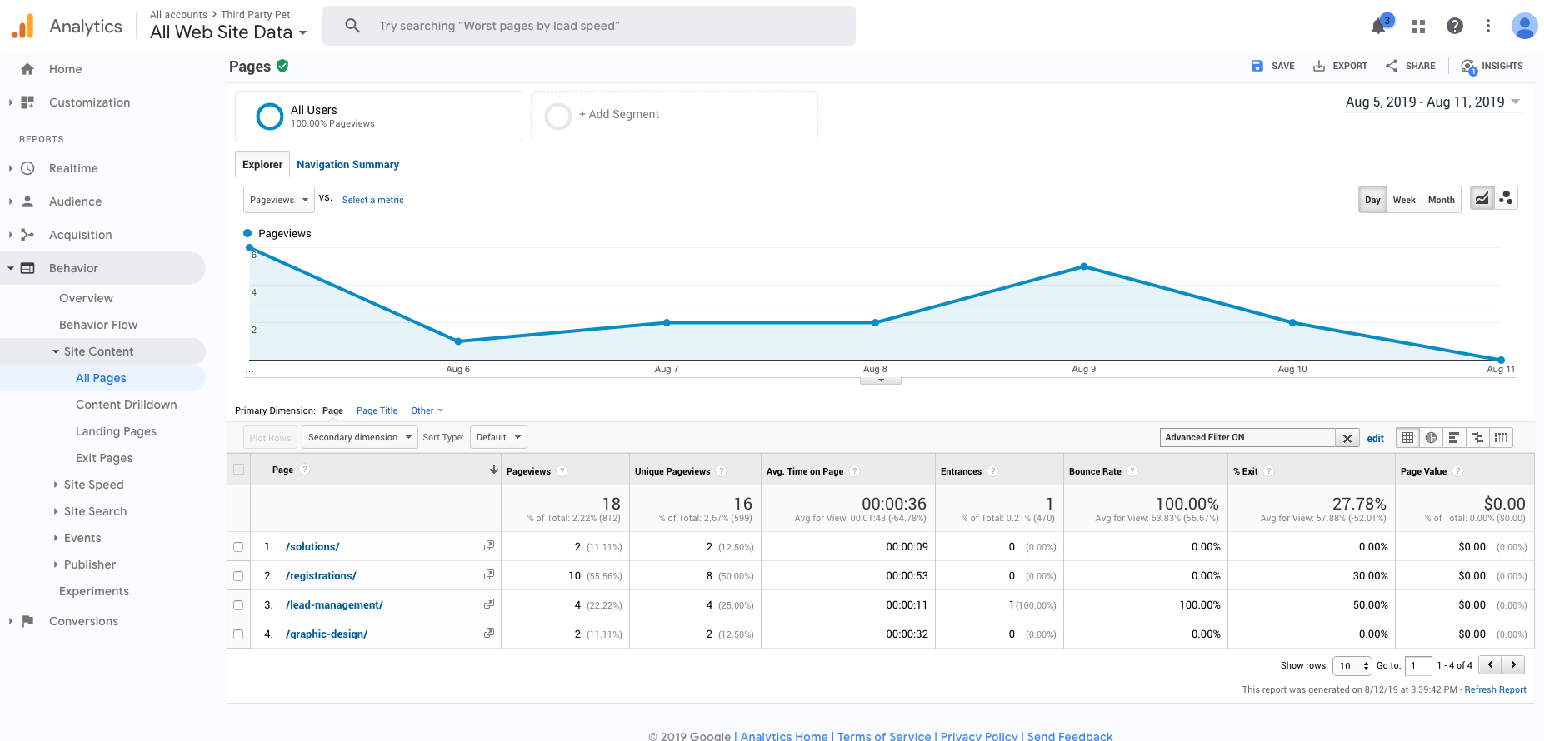Check the box for /registrations/ row
1544x741 pixels.
coord(238,576)
